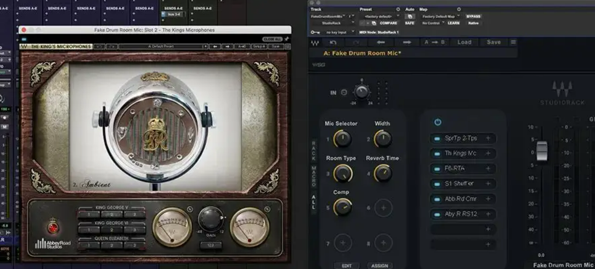The height and width of the screenshot is (269, 595).
Task: Add a macro in empty slot 8
Action: [x=383, y=243]
